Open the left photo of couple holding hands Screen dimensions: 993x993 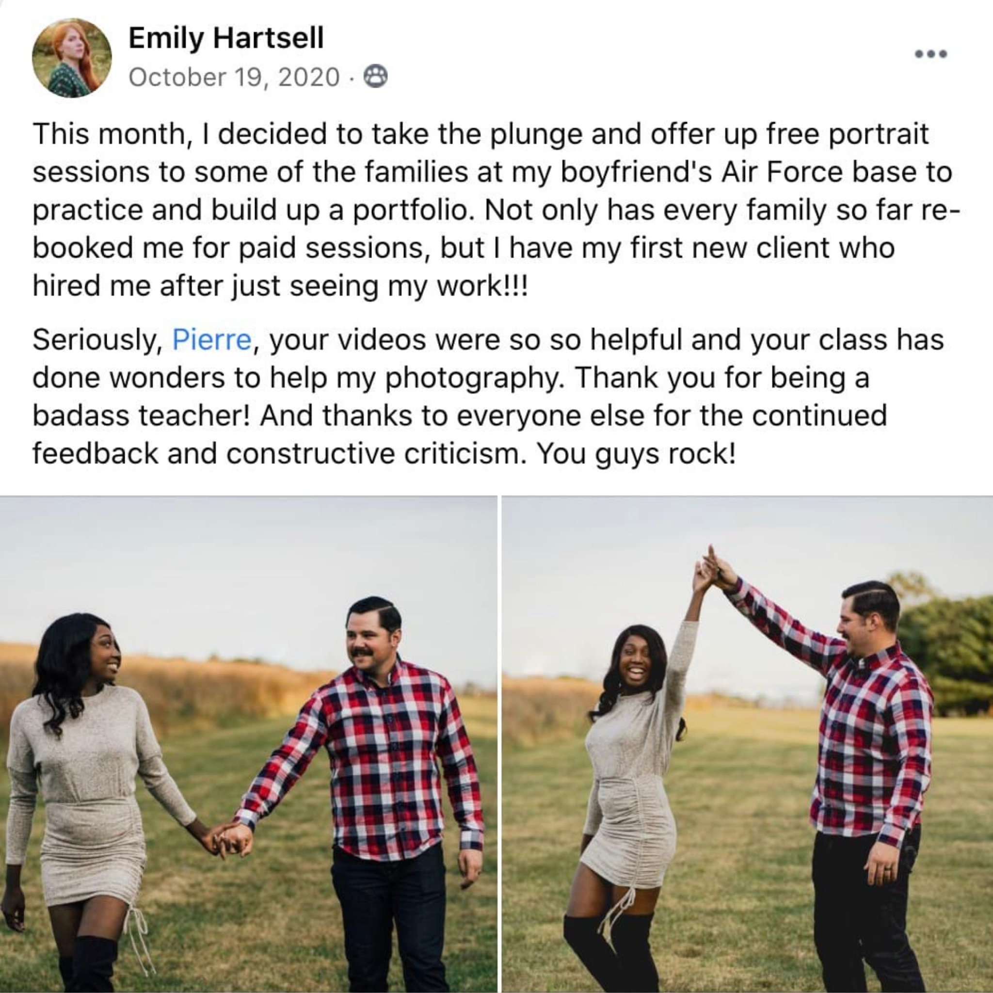point(248,744)
